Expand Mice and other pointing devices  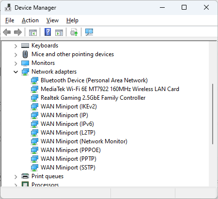coord(16,55)
